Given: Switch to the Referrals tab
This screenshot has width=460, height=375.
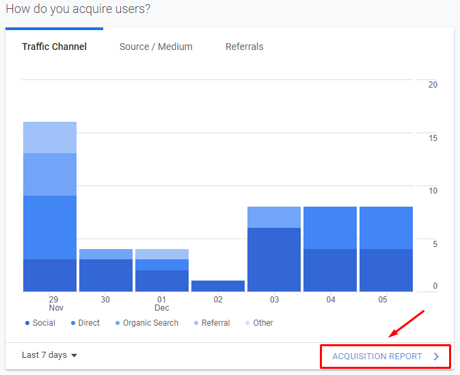Looking at the screenshot, I should point(245,47).
